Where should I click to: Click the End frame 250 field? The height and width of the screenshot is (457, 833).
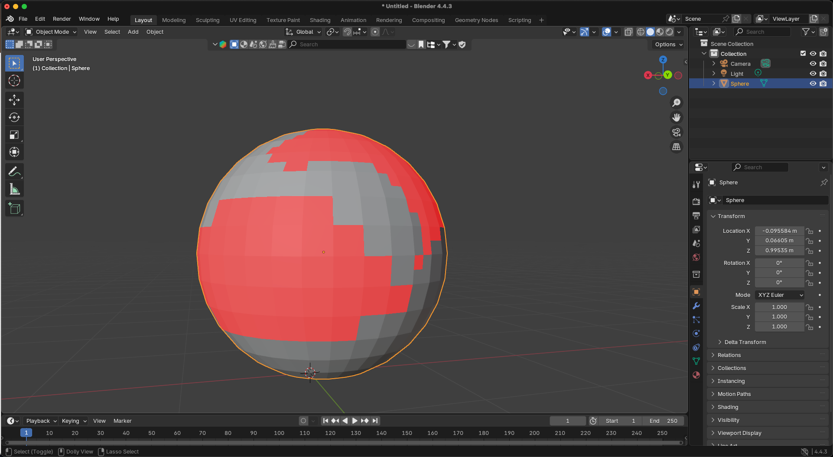tap(663, 421)
